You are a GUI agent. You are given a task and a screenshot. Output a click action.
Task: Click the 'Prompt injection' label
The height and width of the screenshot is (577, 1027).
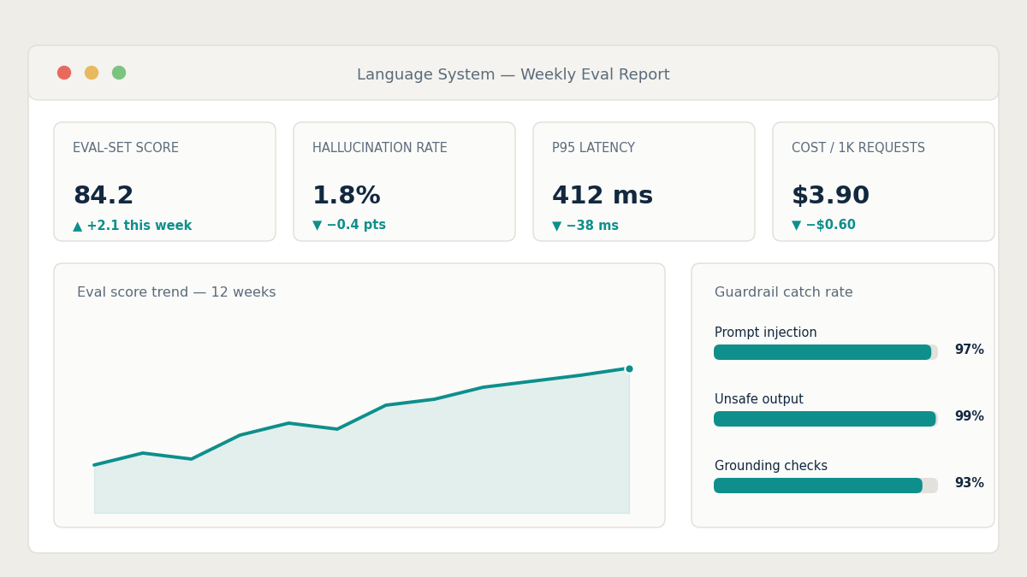(x=766, y=333)
